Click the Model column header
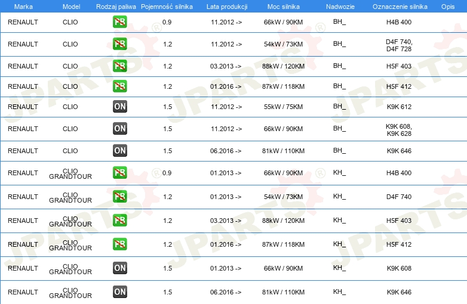Image resolution: width=467 pixels, height=304 pixels. 71,7
